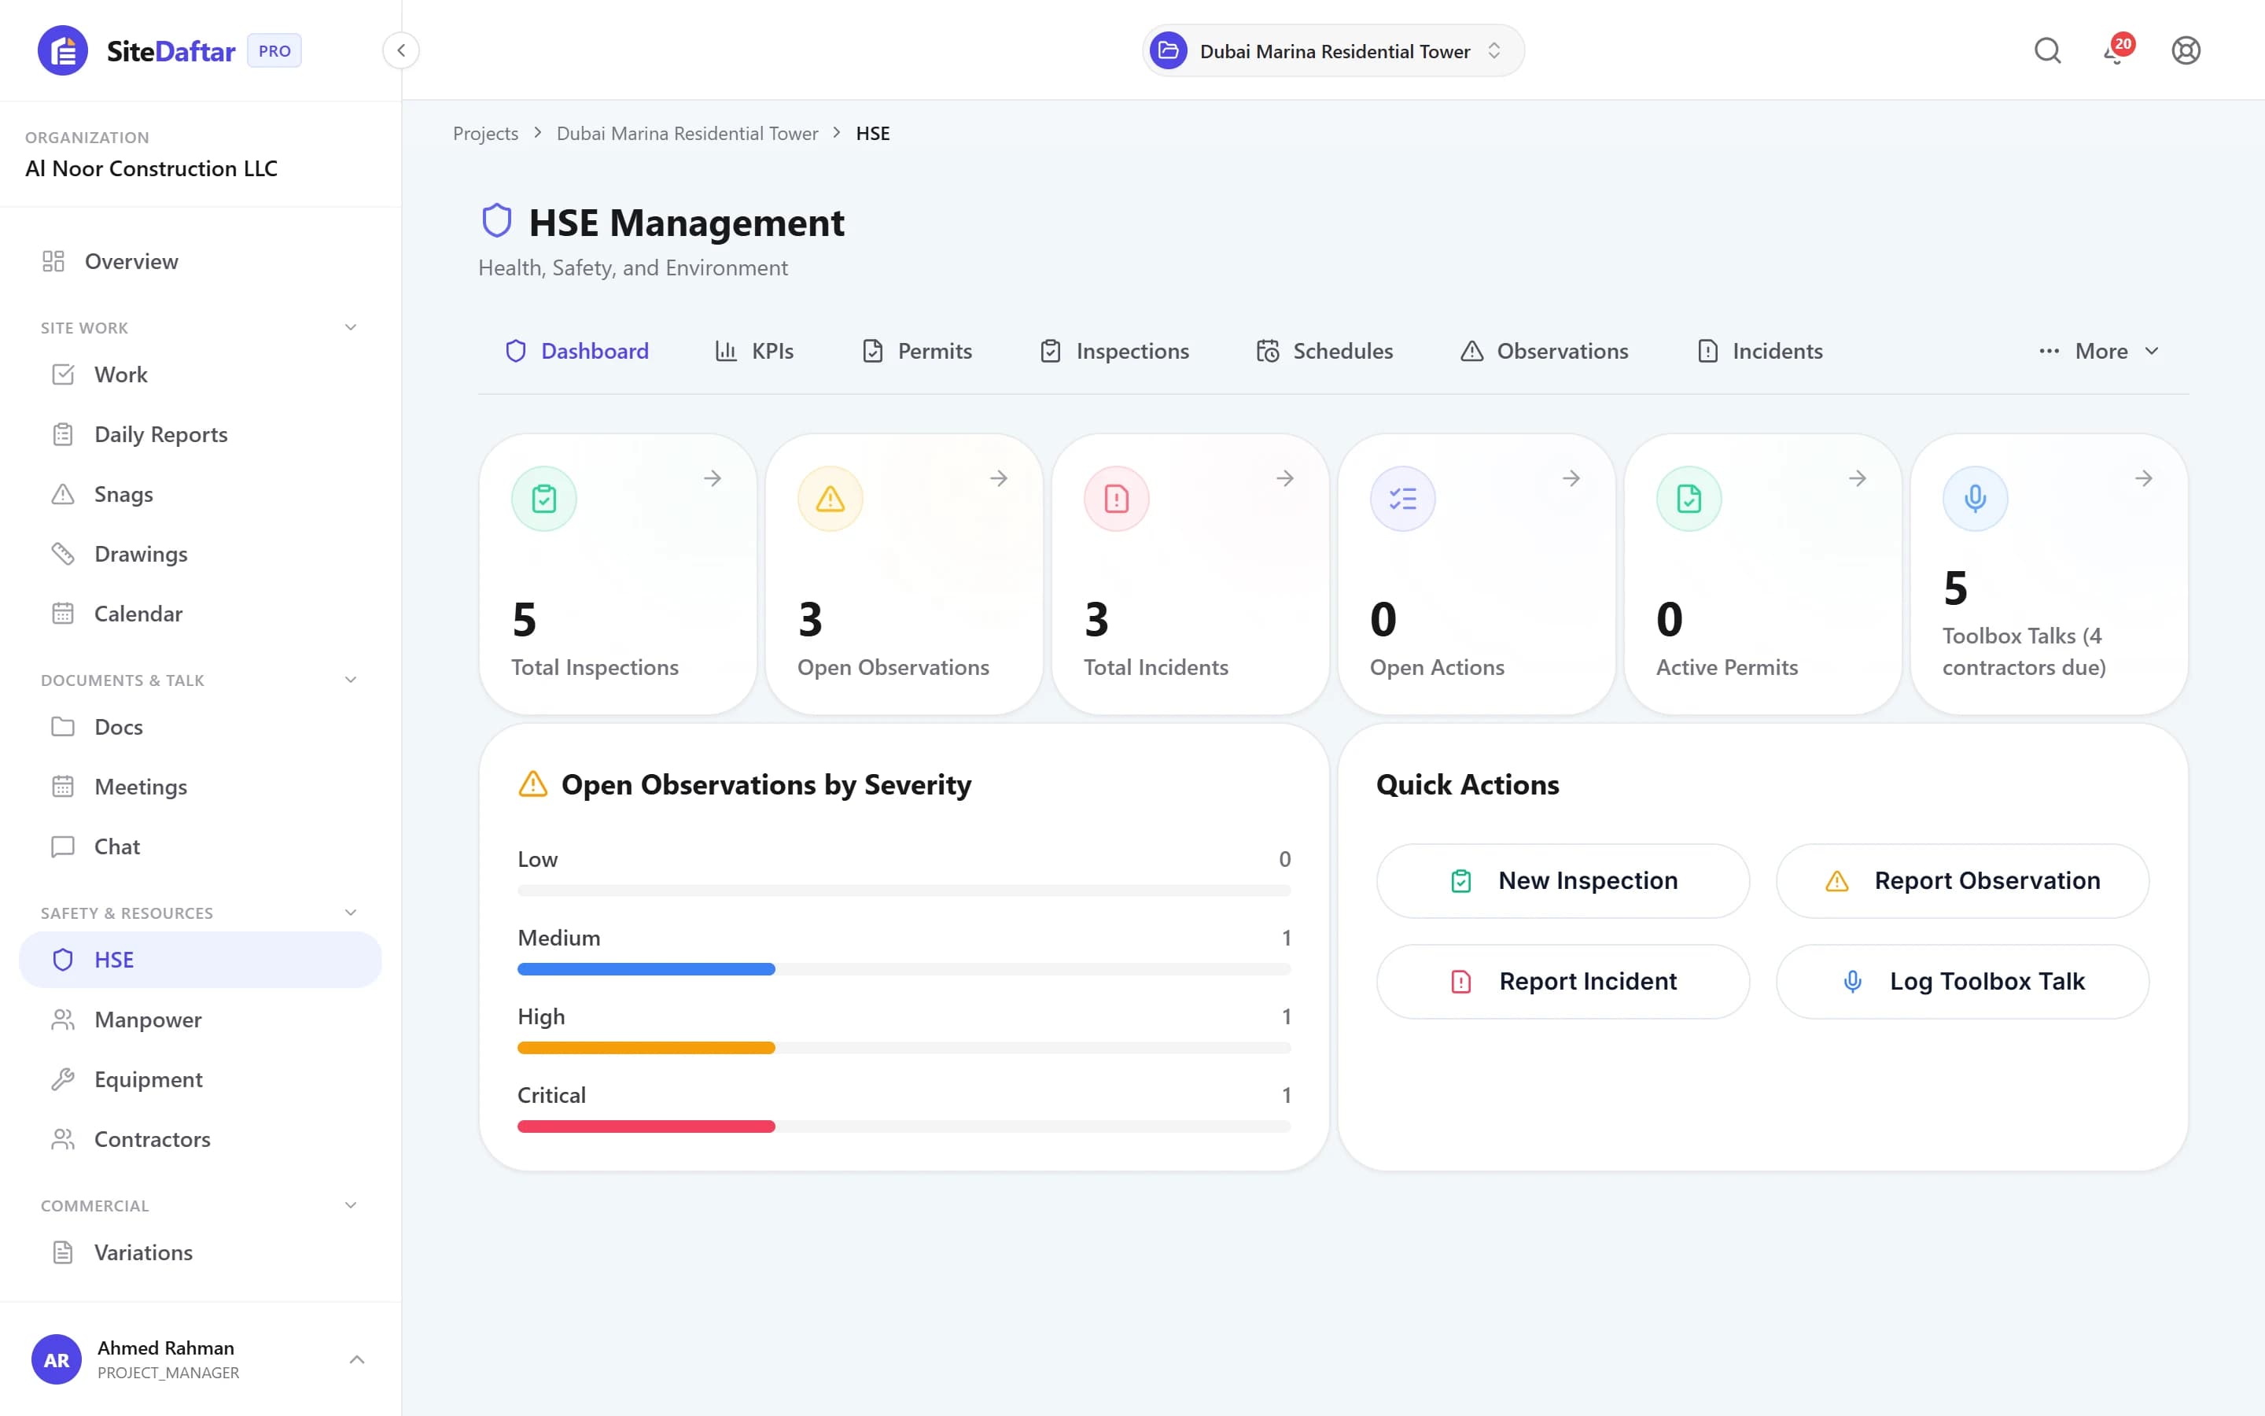
Task: Open the Dubai Marina Residential Tower project selector
Action: 1333,50
